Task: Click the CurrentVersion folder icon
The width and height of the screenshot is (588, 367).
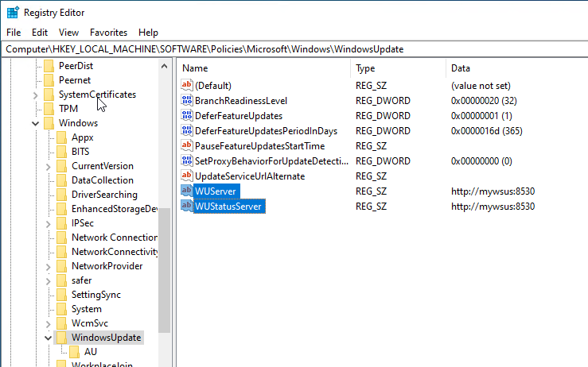Action: point(61,166)
